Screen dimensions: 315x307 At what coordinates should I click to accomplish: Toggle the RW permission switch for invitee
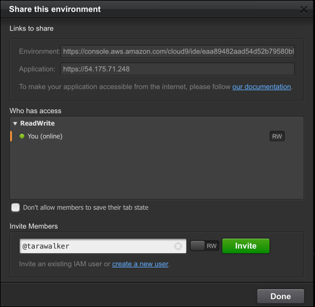(x=198, y=246)
